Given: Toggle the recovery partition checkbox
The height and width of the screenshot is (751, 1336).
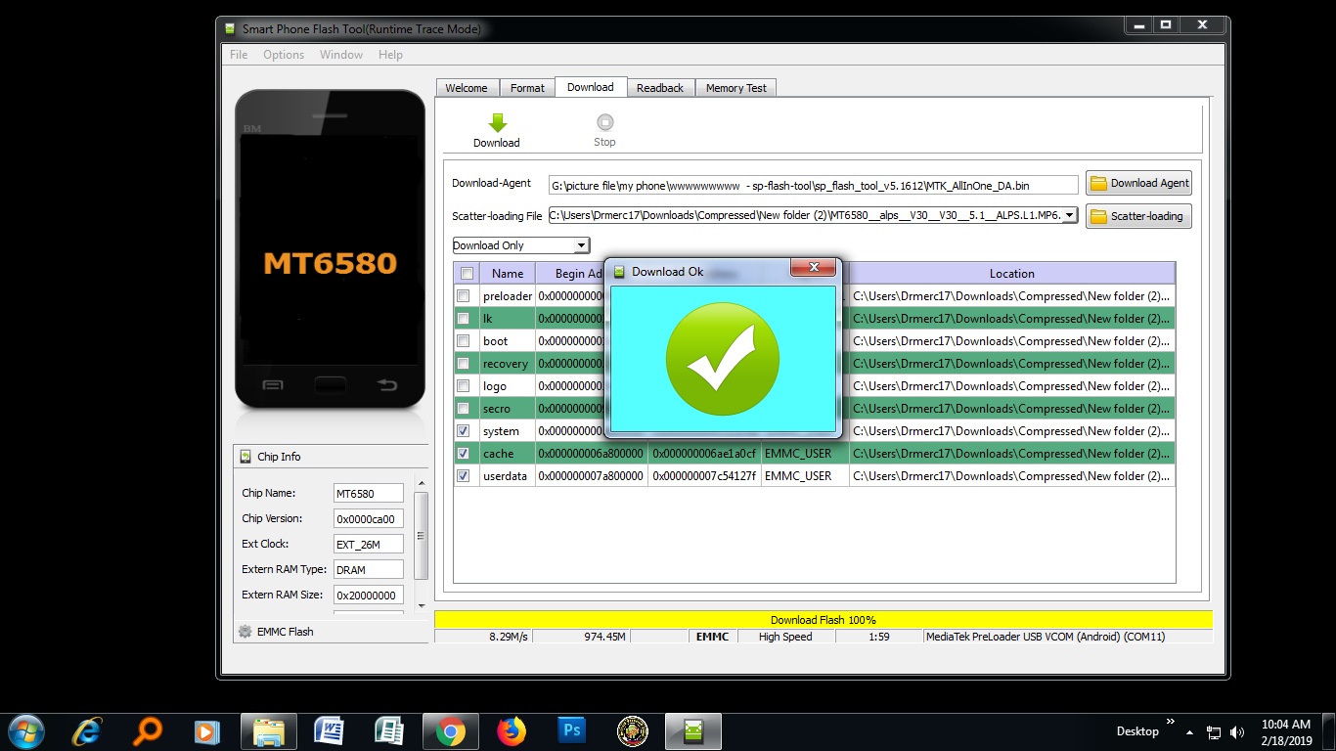Looking at the screenshot, I should (x=464, y=363).
